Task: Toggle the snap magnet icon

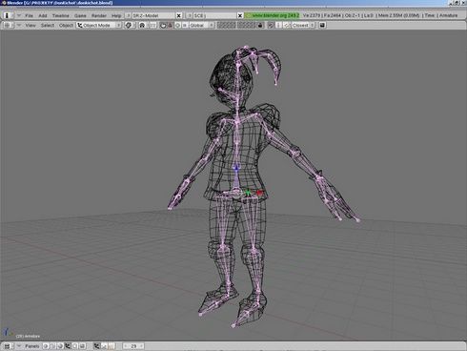Action: point(271,25)
